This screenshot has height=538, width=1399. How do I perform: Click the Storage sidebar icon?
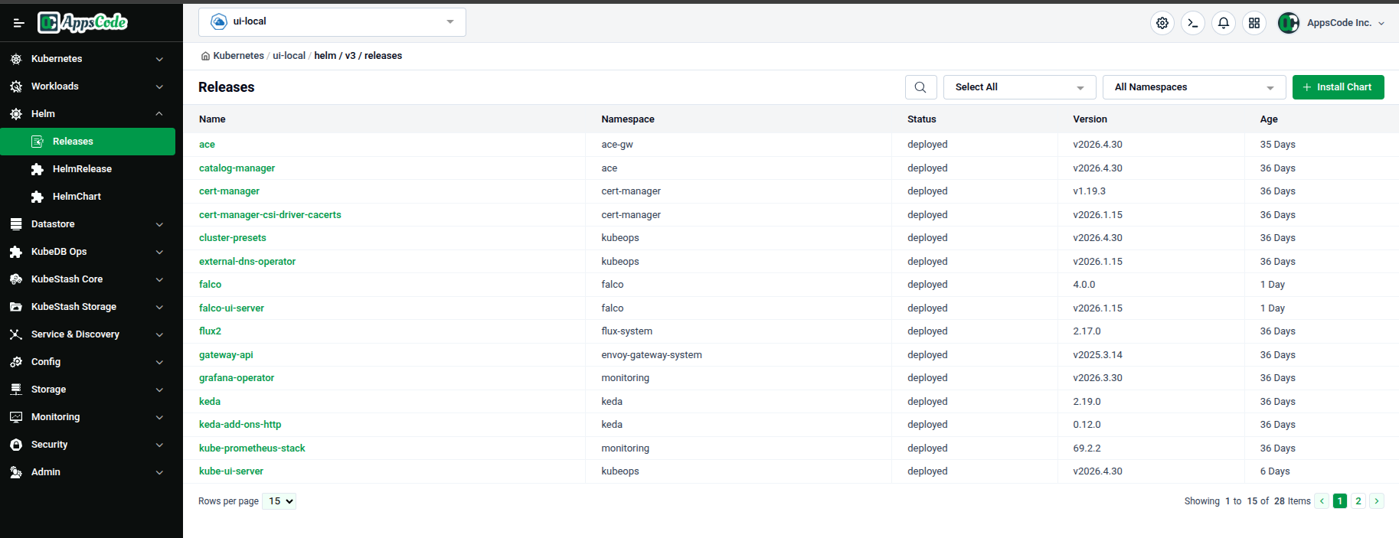point(16,390)
